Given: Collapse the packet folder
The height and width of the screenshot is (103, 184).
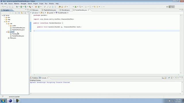Looking at the screenshot, I should point(7,32).
